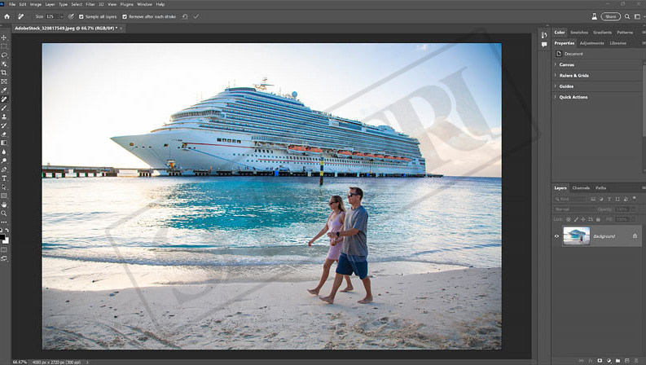Image resolution: width=646 pixels, height=365 pixels.
Task: Open the Filter menu
Action: point(90,4)
